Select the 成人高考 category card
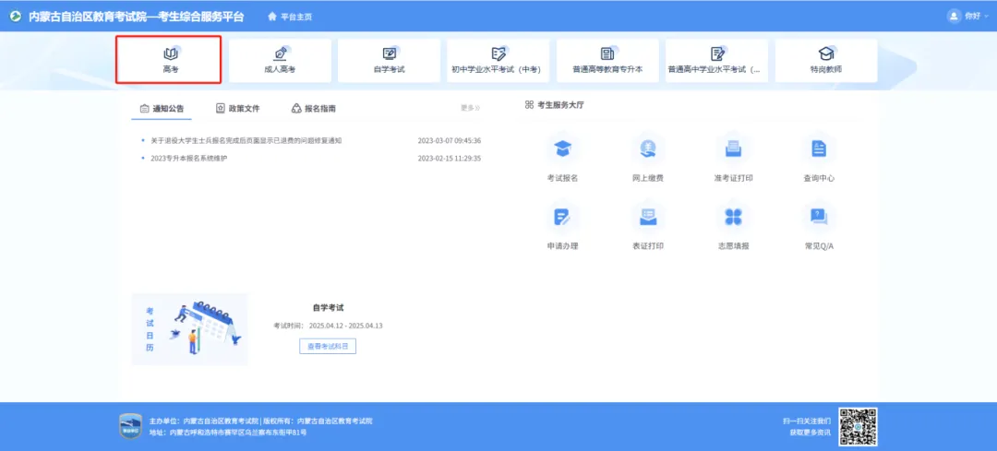Screen dimensions: 997x451 pos(280,60)
